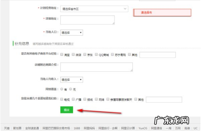Viewport: 203px width, 131px height.
Task: Check the 京东 platform checkbox
Action: (85, 54)
